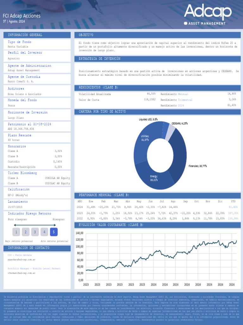Select February 2024 performance '-20,29%'
This screenshot has height=325, width=243.
[103, 207]
